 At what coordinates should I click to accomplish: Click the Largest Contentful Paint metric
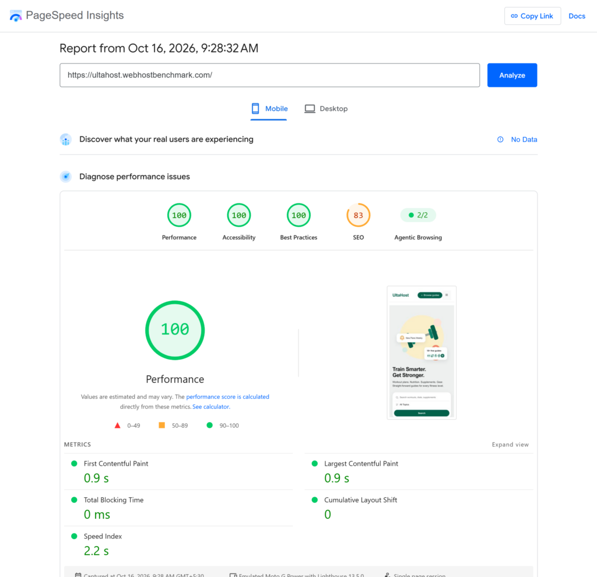point(419,472)
